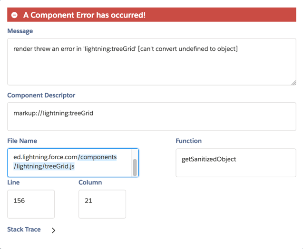Click the Function field showing getSanitizedObject
The height and width of the screenshot is (249, 303).
coord(235,163)
